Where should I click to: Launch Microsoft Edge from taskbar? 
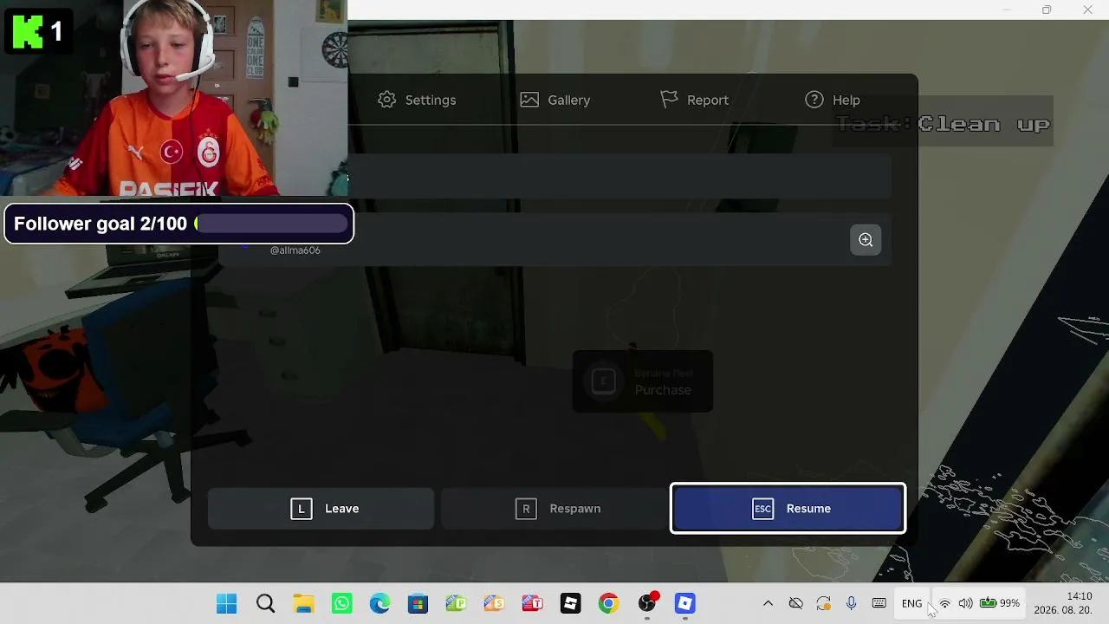pos(379,603)
